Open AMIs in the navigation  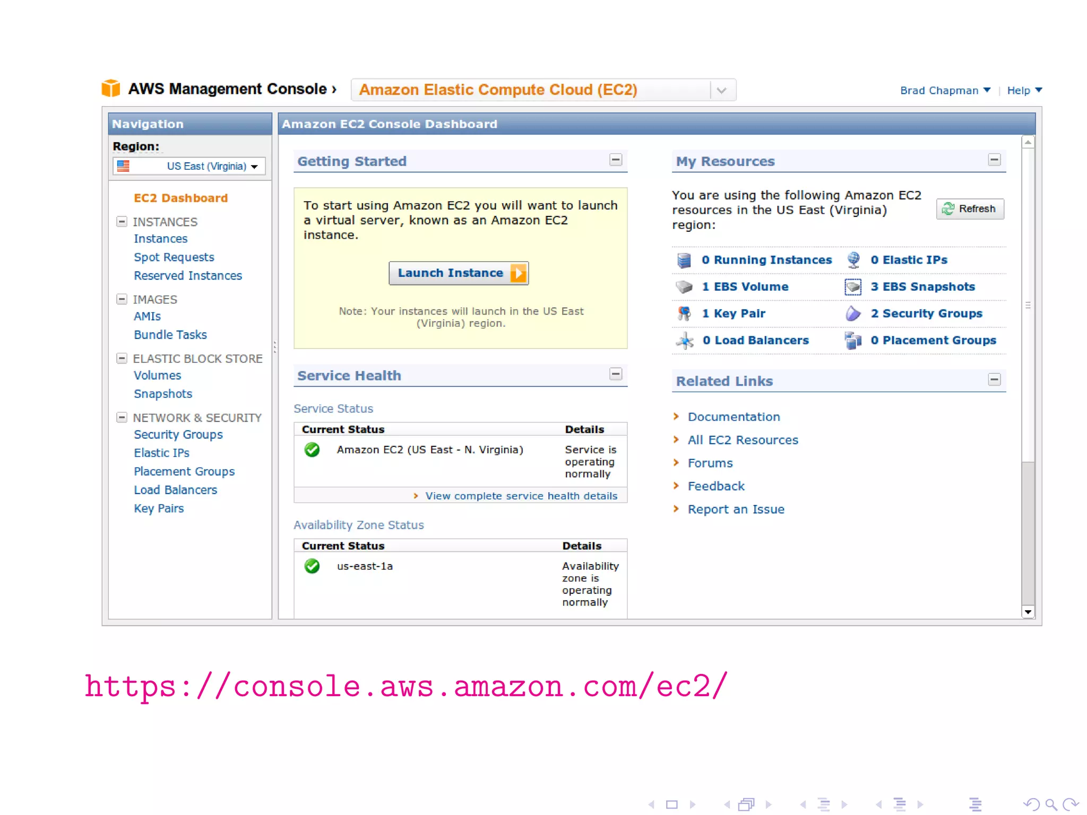pyautogui.click(x=147, y=316)
